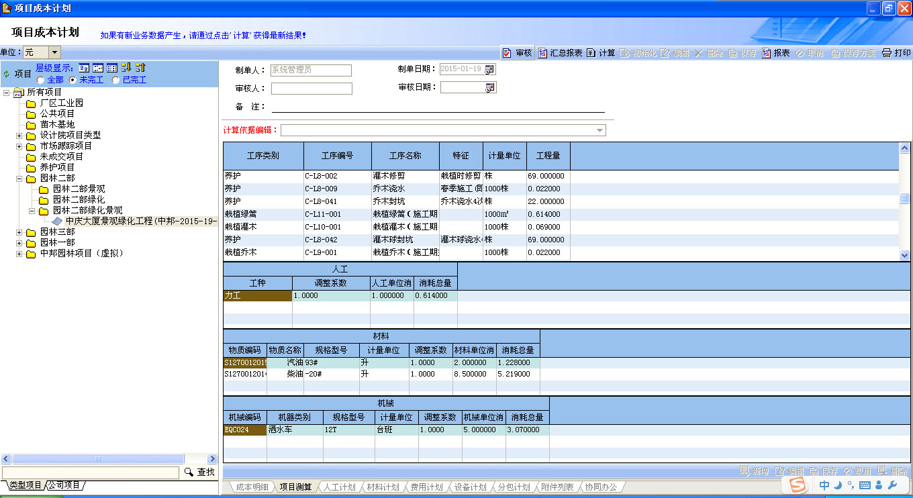Expand the 园林三部 tree node
This screenshot has height=498, width=913.
click(19, 232)
